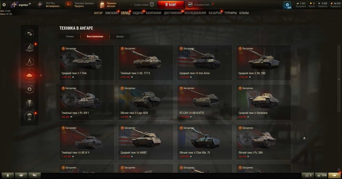Open the paint brush customization sidebar section

pos(30,103)
